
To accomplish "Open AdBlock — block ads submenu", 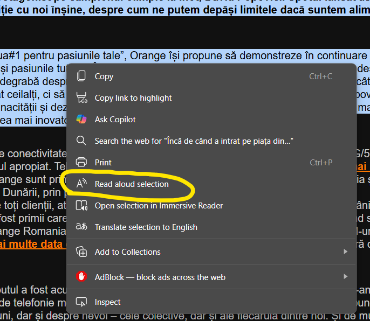I will [x=211, y=277].
